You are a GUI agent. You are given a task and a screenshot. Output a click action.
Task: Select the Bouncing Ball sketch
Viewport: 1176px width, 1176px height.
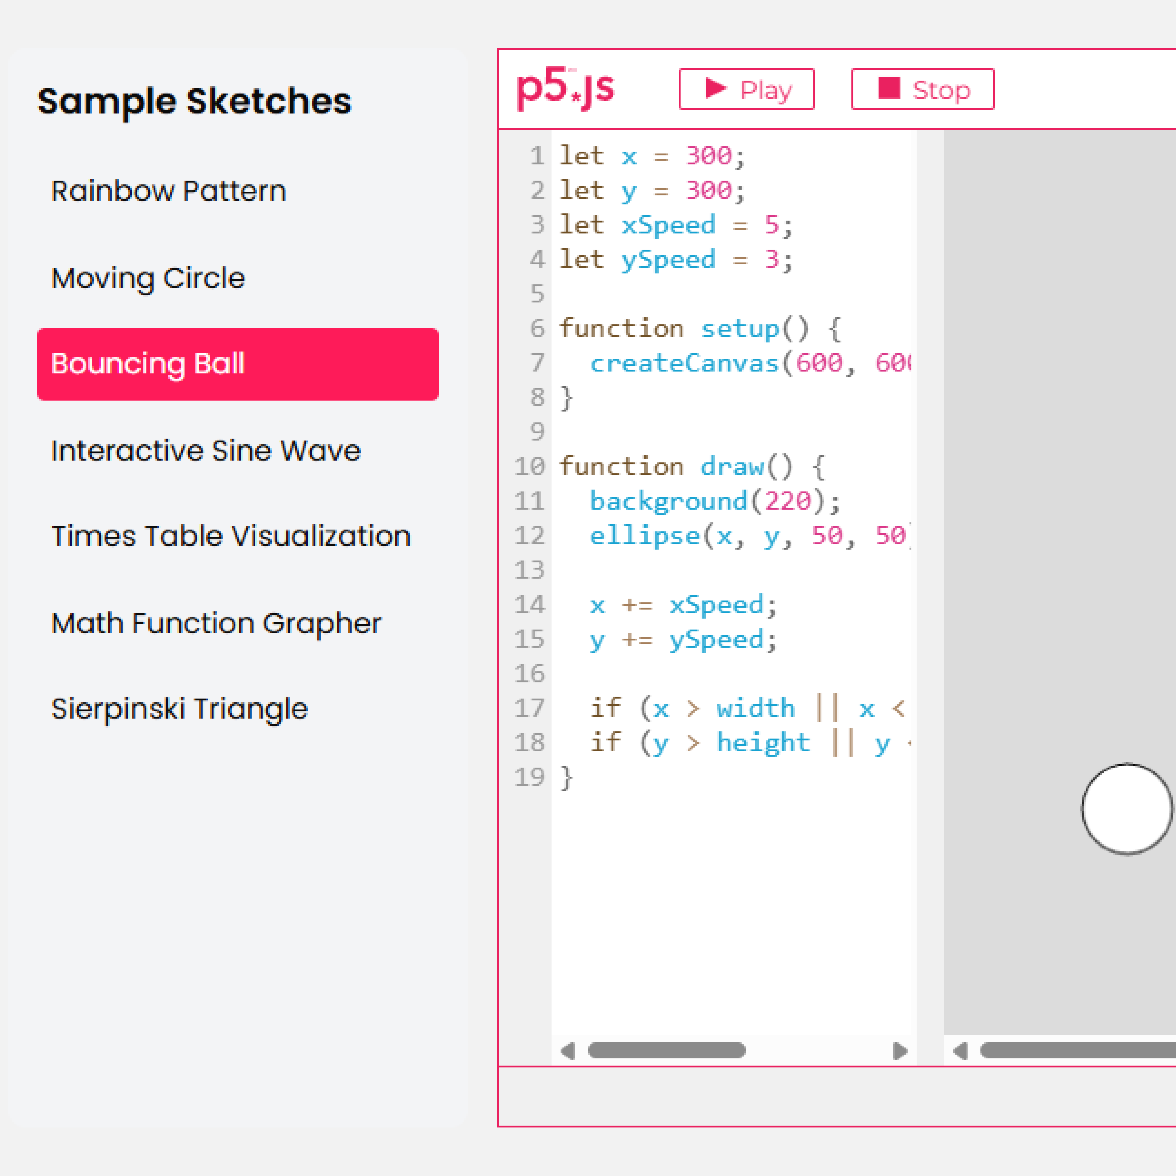pos(237,364)
